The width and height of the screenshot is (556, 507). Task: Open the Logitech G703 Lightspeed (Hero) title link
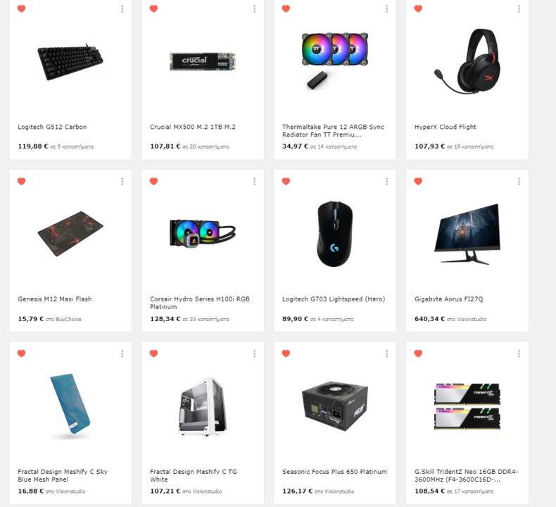tap(334, 299)
